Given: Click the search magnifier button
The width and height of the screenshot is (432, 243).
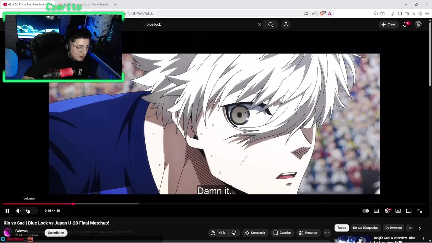Looking at the screenshot, I should tap(271, 24).
